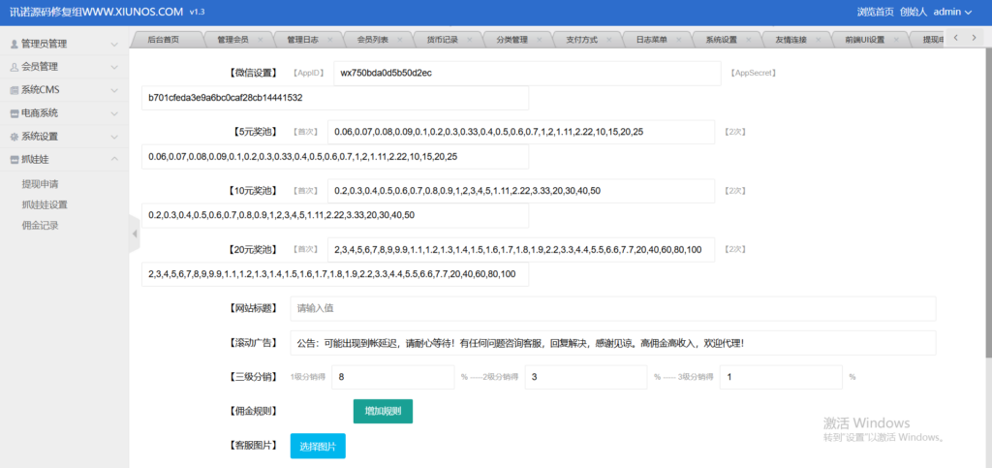
Task: Click the 管理员管理 person icon in sidebar
Action: click(14, 44)
